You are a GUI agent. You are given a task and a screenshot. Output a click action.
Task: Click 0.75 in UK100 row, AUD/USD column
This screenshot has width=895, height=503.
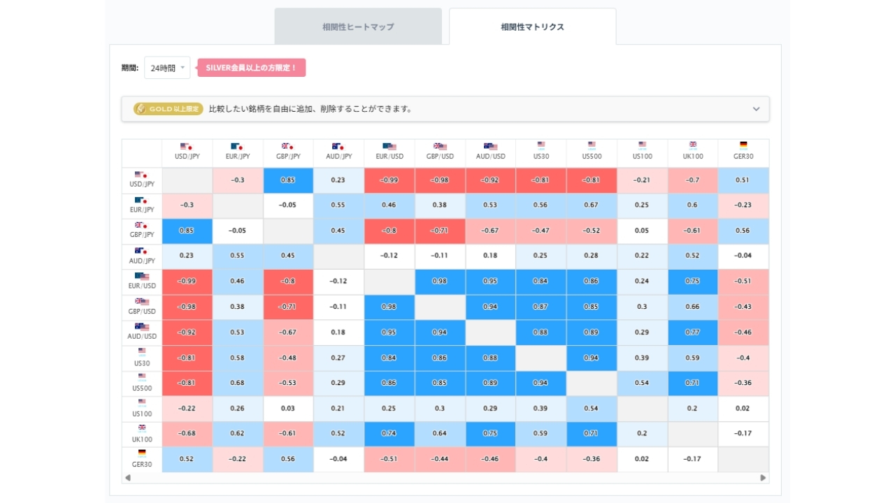coord(491,434)
